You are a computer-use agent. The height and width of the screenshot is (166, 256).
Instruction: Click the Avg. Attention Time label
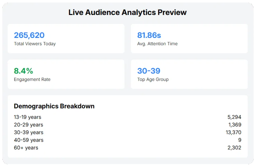(x=157, y=44)
